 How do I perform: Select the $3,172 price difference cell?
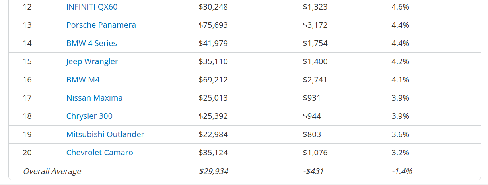click(x=315, y=25)
